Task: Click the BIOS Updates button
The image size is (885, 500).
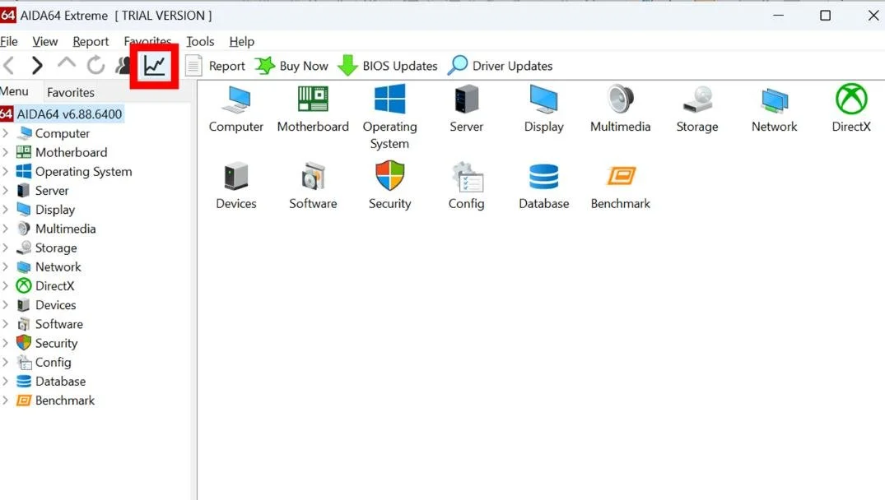Action: 388,66
